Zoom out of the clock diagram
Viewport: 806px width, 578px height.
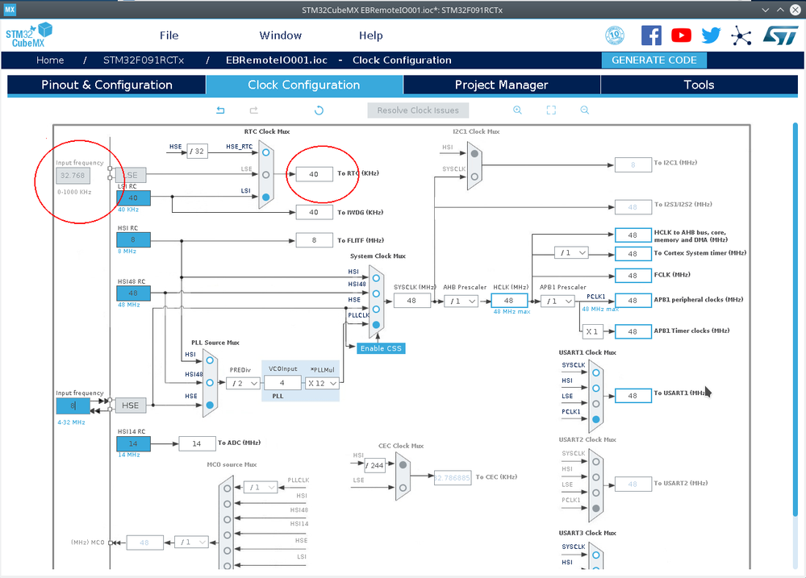584,110
